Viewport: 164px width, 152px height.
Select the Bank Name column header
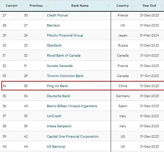pos(80,6)
